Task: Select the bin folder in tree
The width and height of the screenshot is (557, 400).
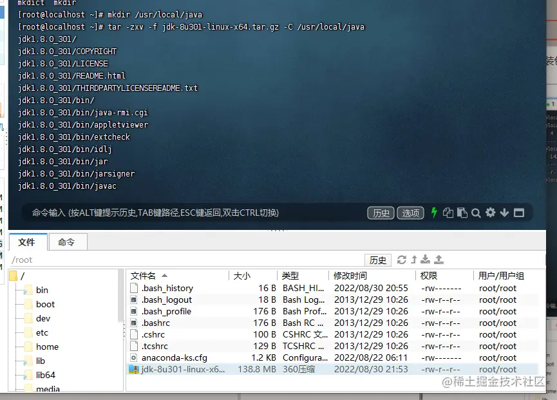Action: click(x=42, y=290)
